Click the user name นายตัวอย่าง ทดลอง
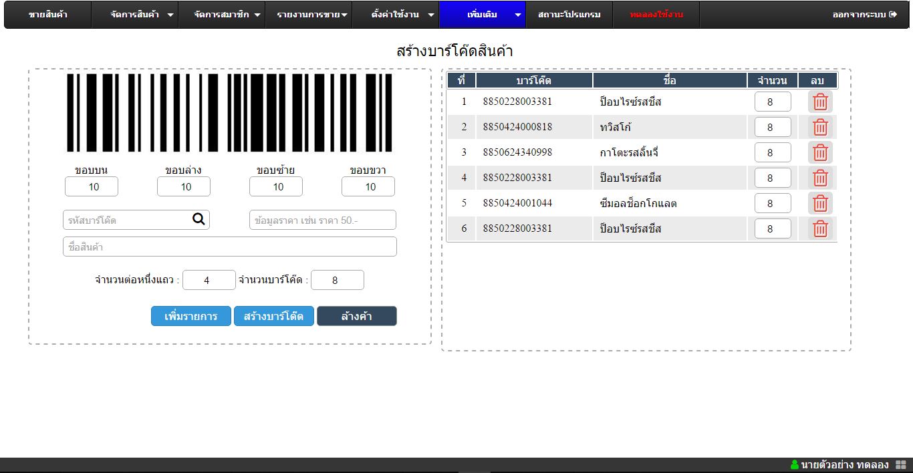 pos(845,465)
